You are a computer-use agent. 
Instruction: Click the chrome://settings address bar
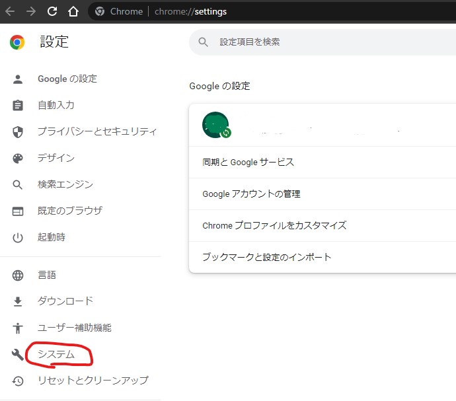pos(272,12)
